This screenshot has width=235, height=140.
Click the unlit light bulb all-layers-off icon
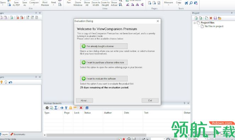click(6, 82)
